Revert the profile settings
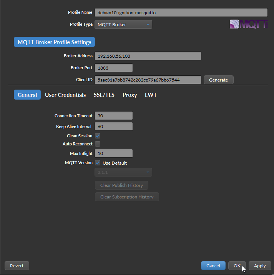Screen dimensions: 274x275 click(x=17, y=265)
